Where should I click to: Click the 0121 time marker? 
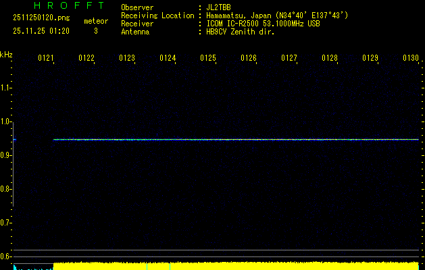pos(46,59)
